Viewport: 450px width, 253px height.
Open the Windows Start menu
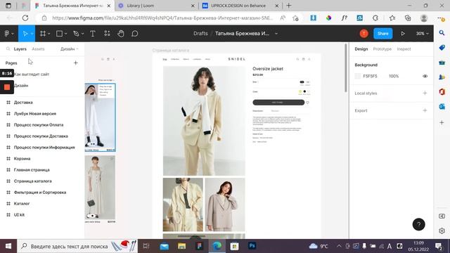[x=8, y=246]
